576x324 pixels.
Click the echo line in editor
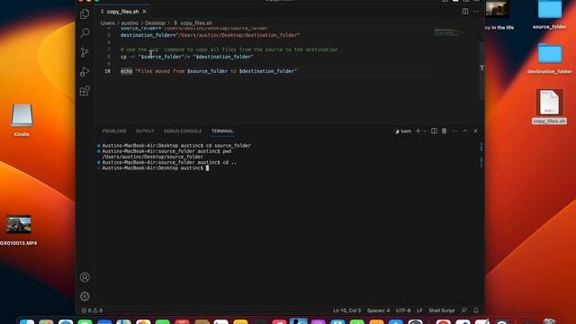209,71
